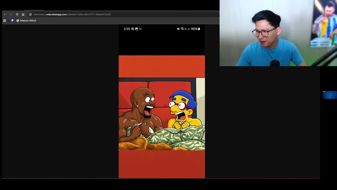Image resolution: width=337 pixels, height=190 pixels.
Task: Click the blue overlay widget at right edge
Action: click(330, 95)
